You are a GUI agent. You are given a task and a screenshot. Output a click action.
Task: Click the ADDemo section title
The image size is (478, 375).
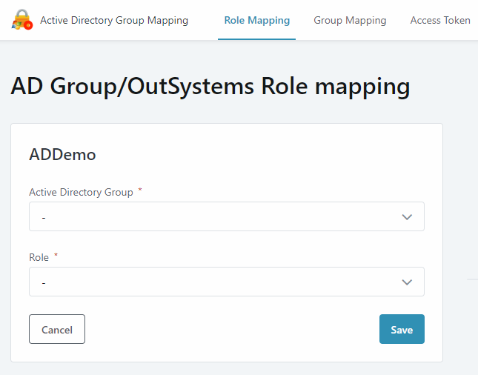[62, 154]
